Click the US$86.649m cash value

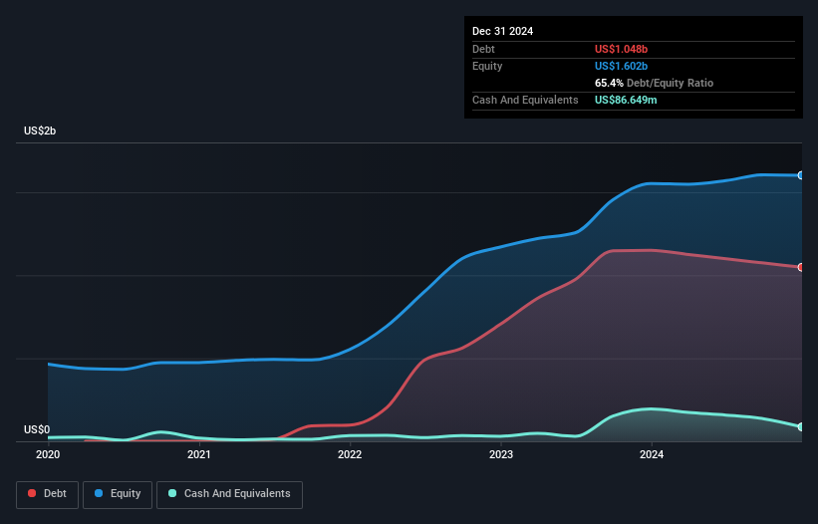(x=626, y=100)
